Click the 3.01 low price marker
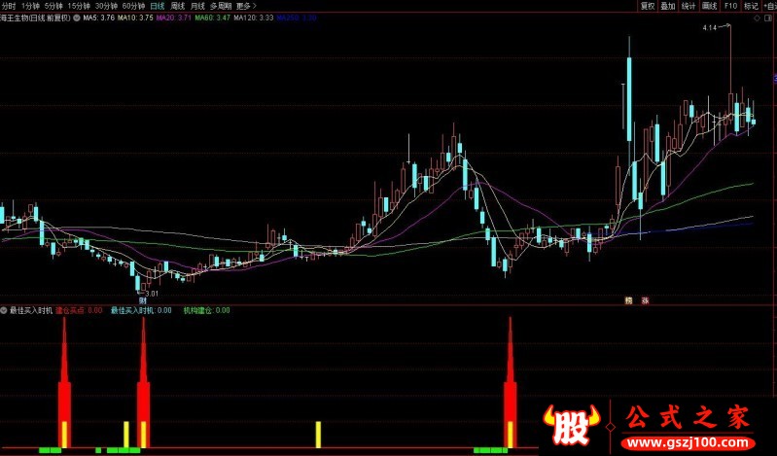This screenshot has width=777, height=456. (x=152, y=294)
